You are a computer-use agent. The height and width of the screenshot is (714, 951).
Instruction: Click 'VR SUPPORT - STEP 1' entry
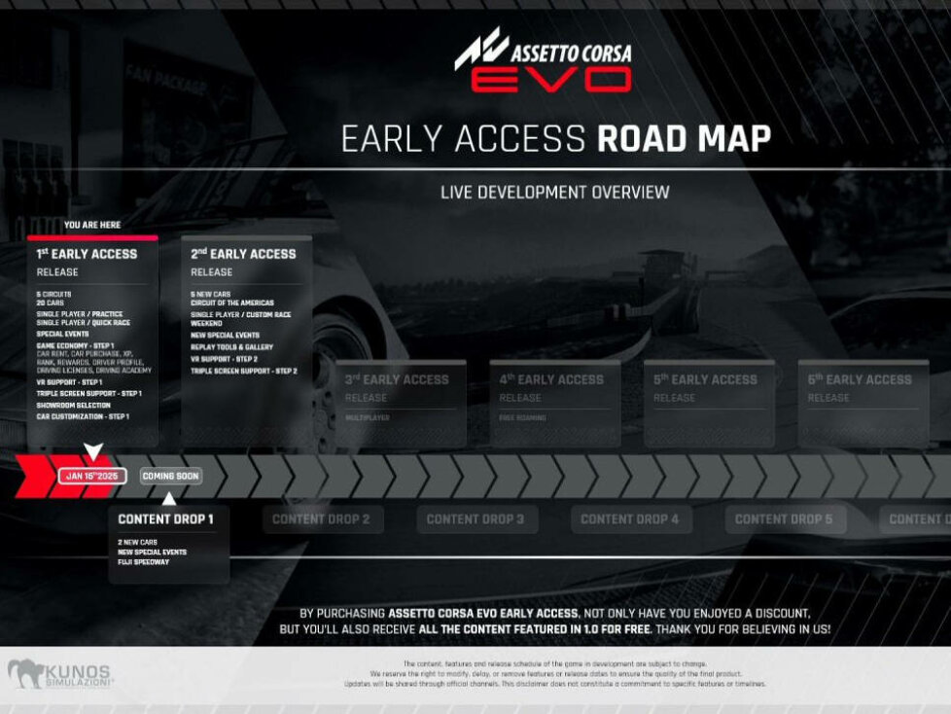pyautogui.click(x=69, y=382)
